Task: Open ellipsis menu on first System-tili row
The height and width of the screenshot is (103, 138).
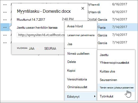Action: [x=5, y=5]
